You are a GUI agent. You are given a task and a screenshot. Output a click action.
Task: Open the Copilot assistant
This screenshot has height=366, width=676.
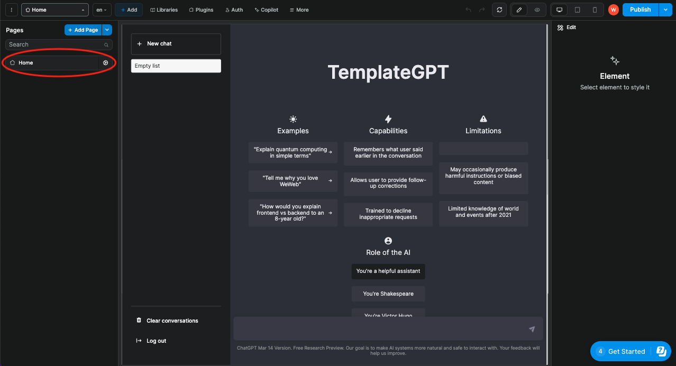pyautogui.click(x=266, y=10)
